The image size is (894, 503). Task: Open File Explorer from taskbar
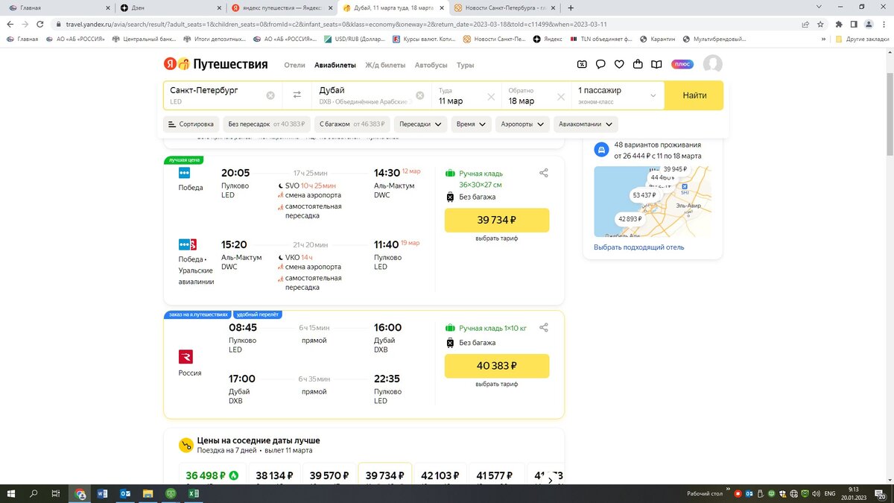pos(148,493)
